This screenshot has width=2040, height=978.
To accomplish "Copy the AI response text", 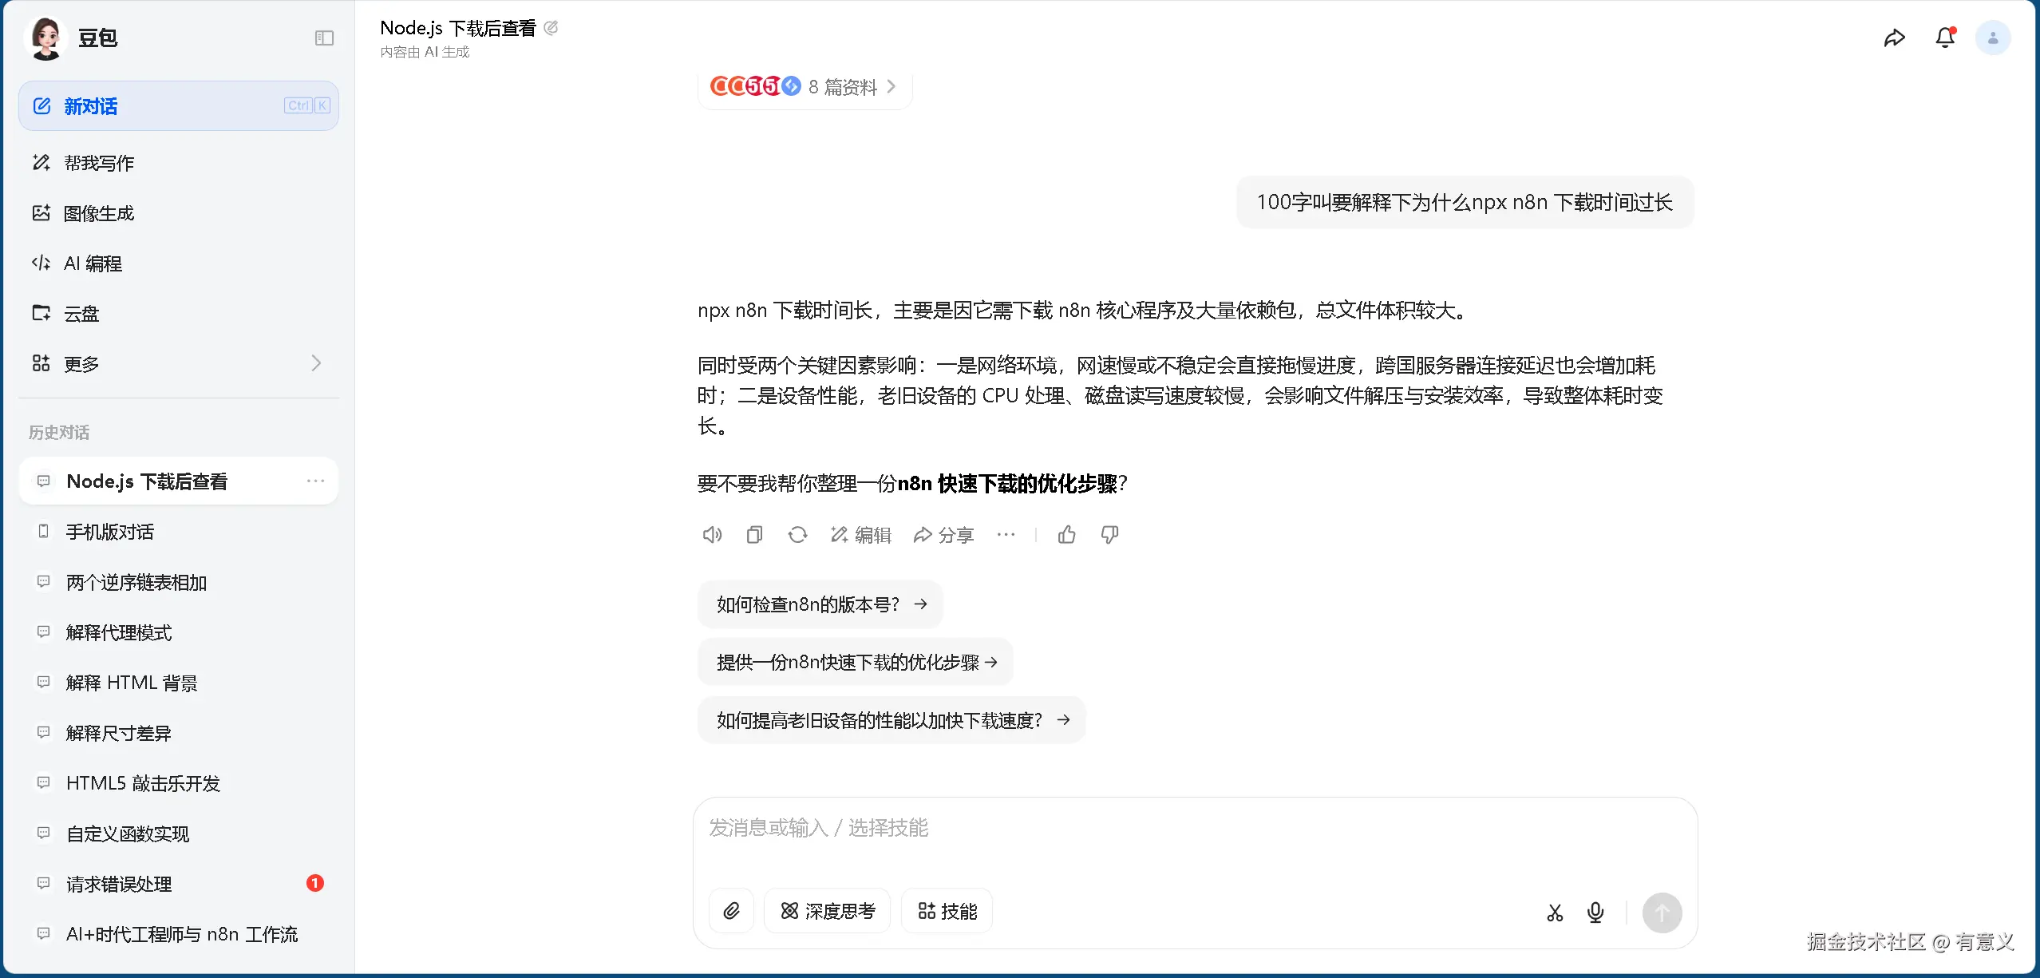I will 754,535.
